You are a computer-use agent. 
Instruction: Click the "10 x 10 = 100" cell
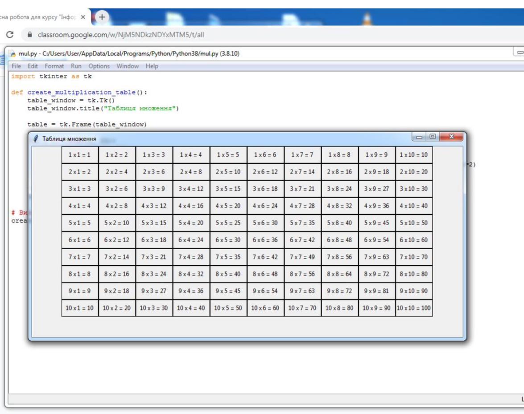click(x=414, y=308)
